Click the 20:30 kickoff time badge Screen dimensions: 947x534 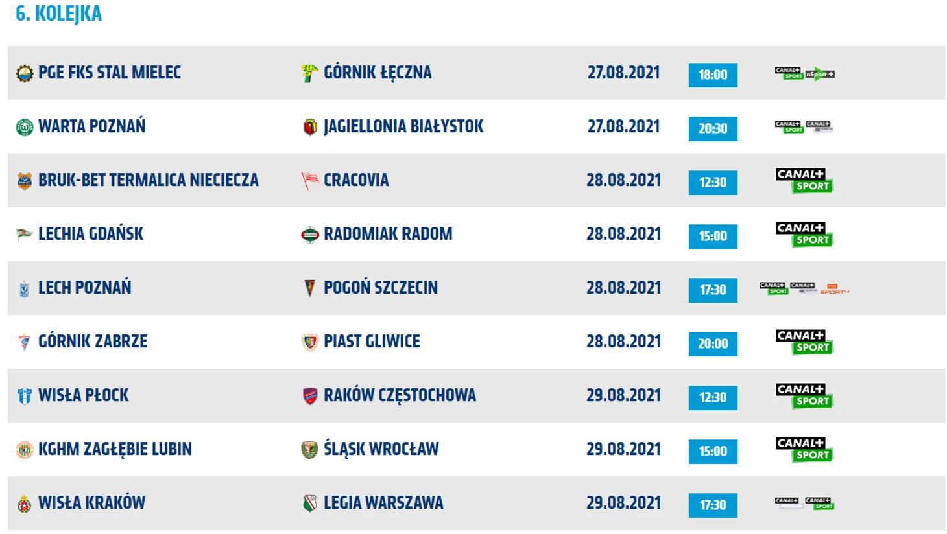(713, 129)
